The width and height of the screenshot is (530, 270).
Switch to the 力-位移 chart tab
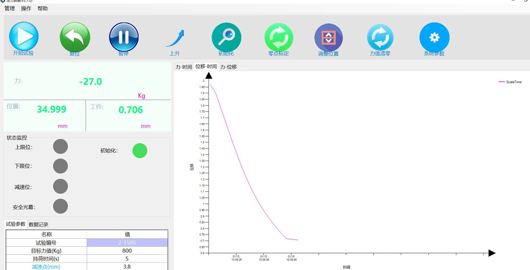pyautogui.click(x=228, y=67)
